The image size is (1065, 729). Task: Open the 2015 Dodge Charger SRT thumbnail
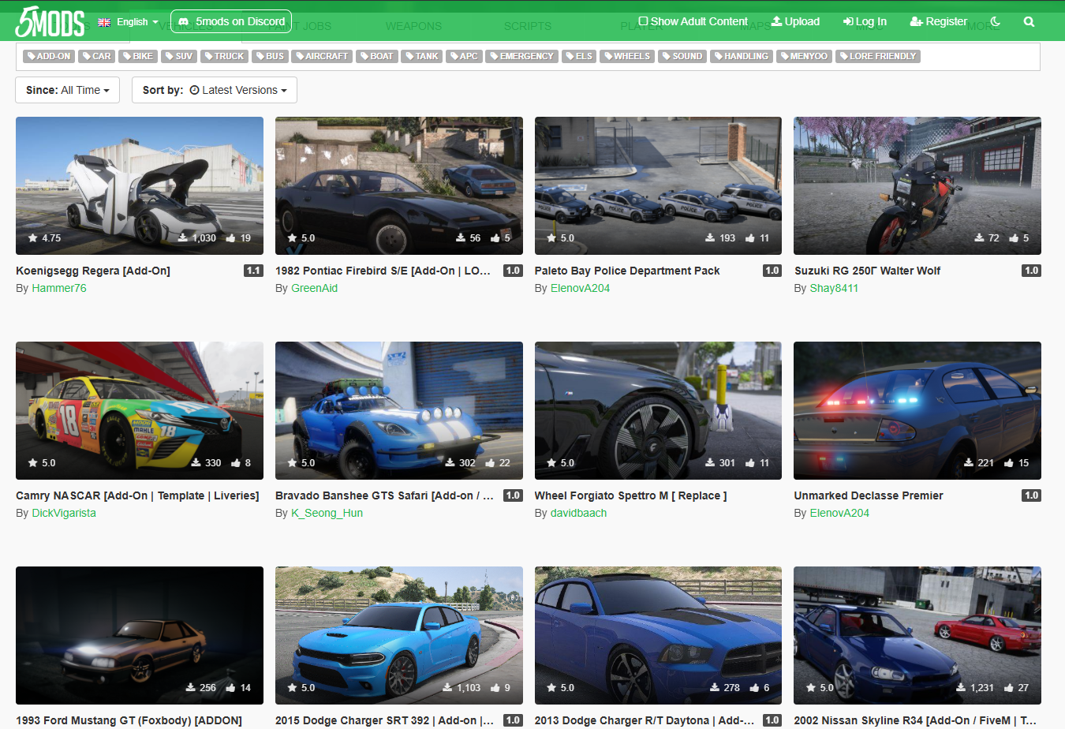pos(399,635)
